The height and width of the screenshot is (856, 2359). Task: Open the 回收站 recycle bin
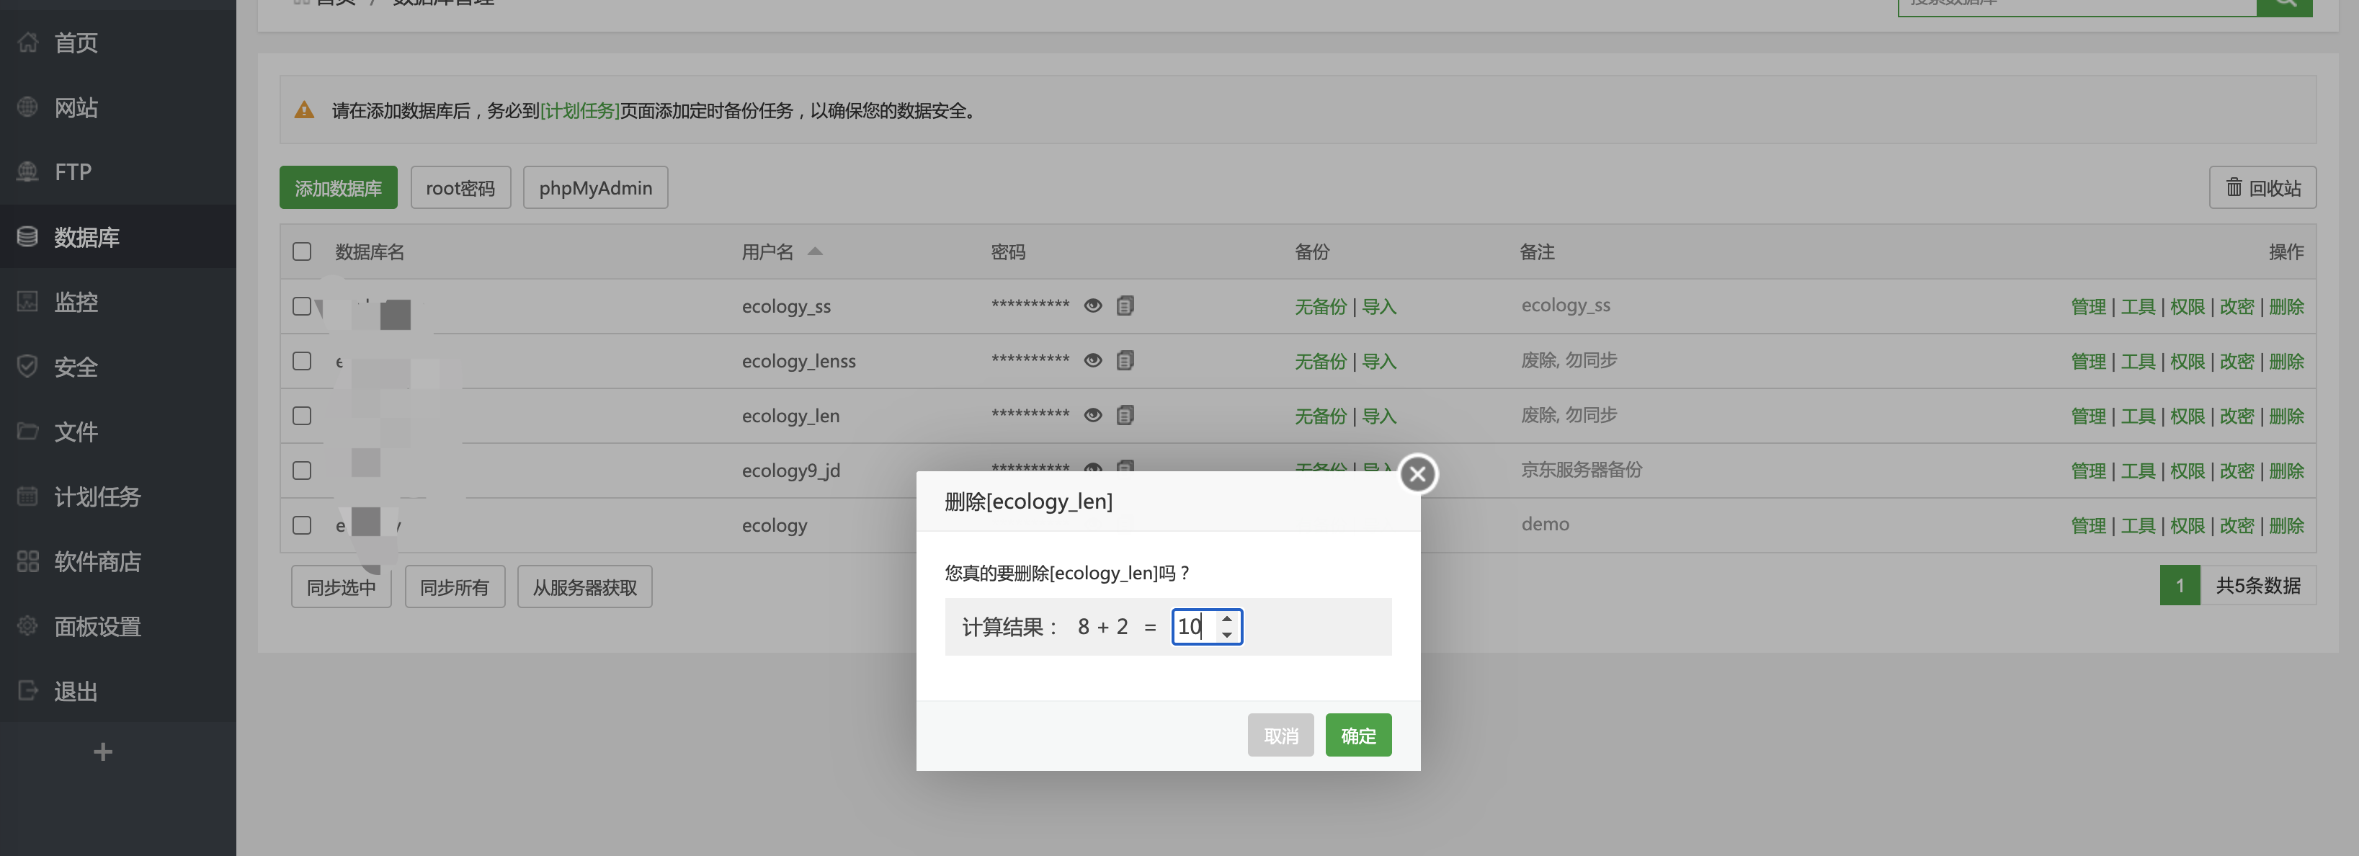2262,187
